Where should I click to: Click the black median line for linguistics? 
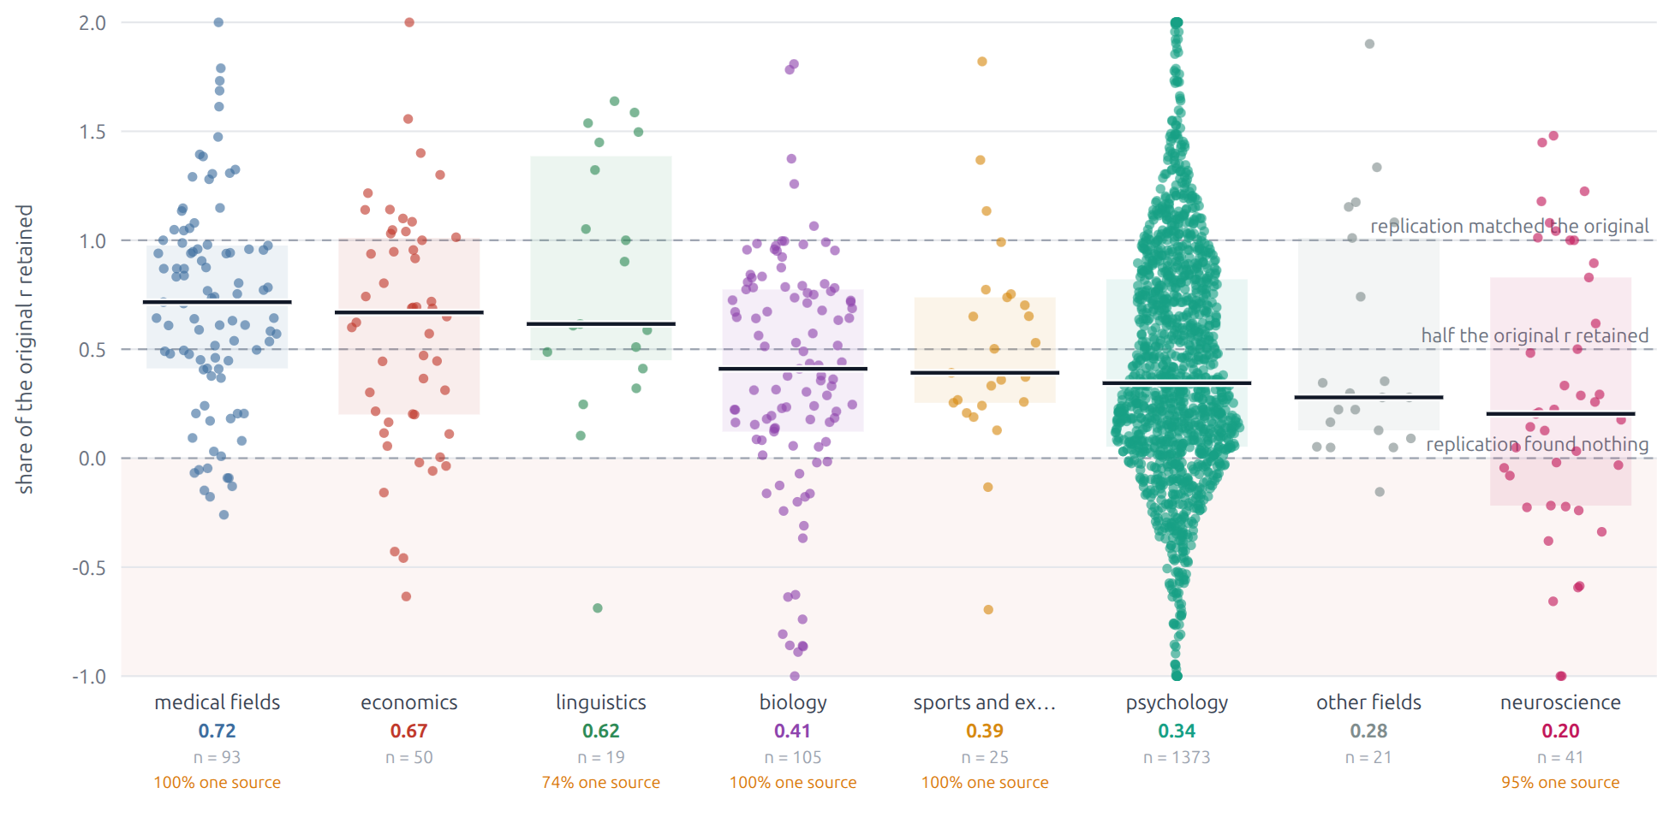(601, 323)
